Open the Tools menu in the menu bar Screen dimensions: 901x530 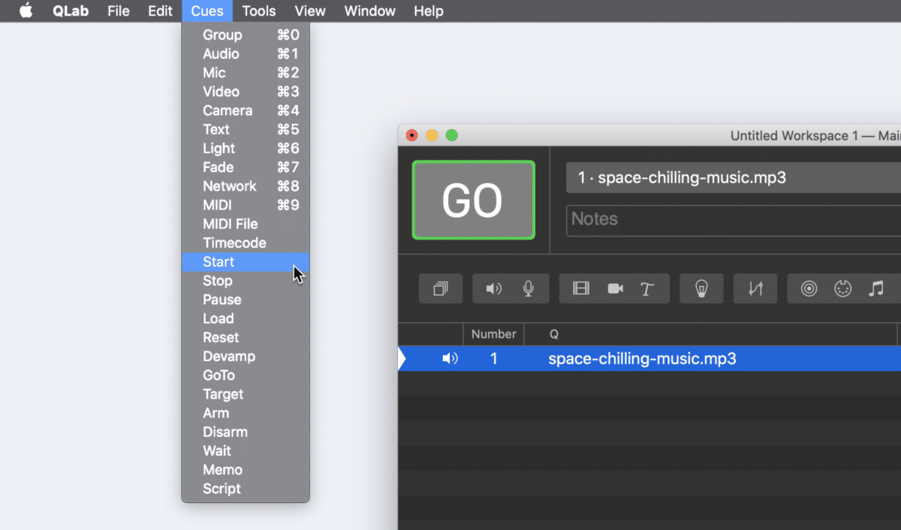258,11
